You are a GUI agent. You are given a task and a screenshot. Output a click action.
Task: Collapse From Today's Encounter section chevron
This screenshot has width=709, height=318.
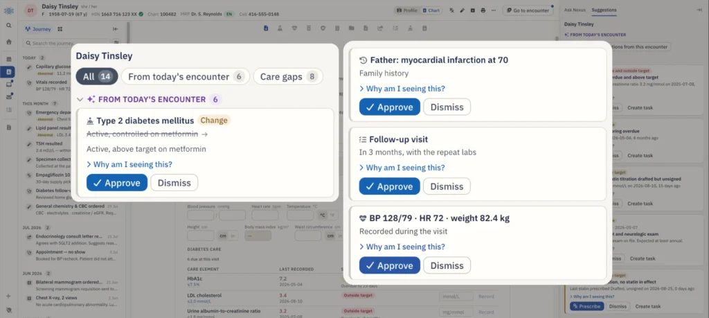(80, 99)
